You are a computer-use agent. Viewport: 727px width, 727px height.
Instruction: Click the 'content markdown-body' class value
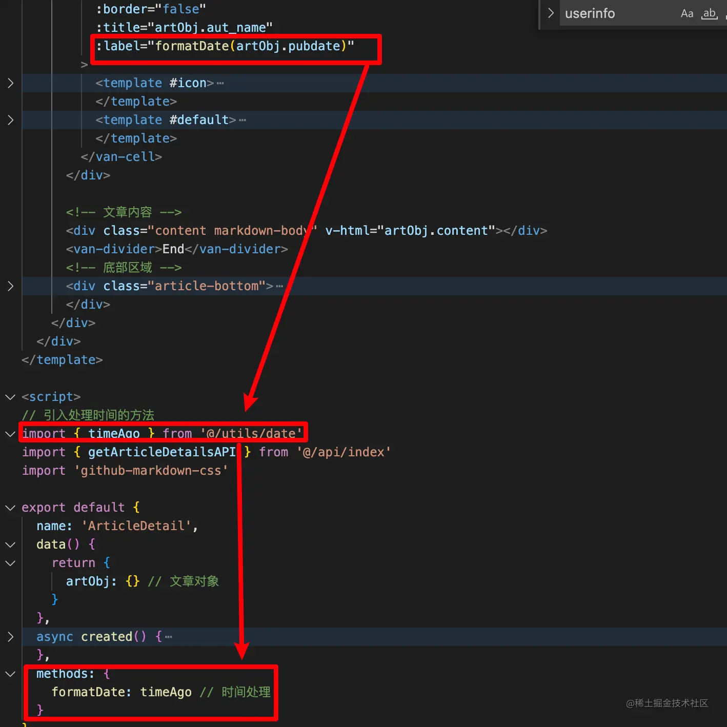pos(232,231)
